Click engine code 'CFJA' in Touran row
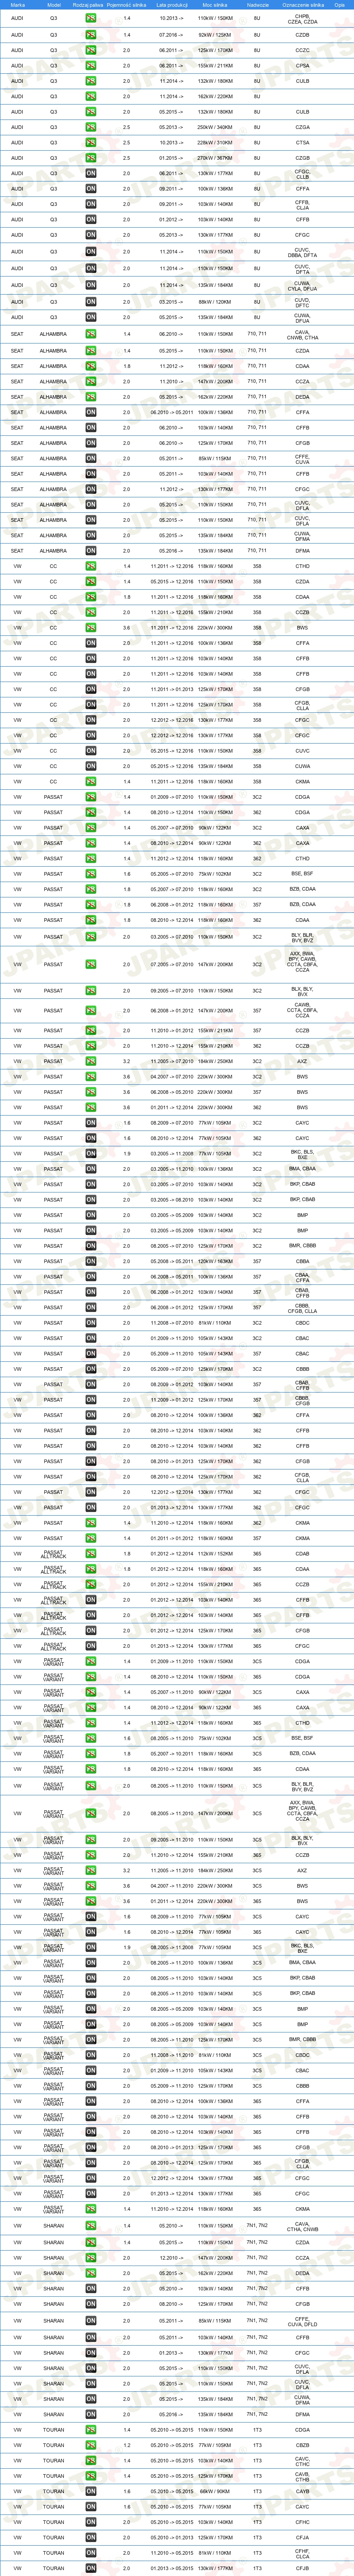The image size is (354, 2576). tap(302, 2537)
